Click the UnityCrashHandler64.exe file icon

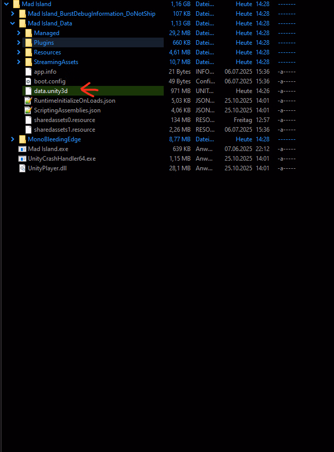point(22,159)
